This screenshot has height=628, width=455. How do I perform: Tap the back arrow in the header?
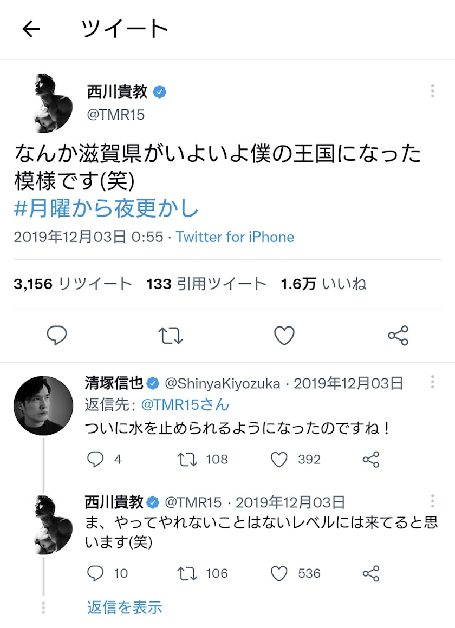tap(31, 30)
